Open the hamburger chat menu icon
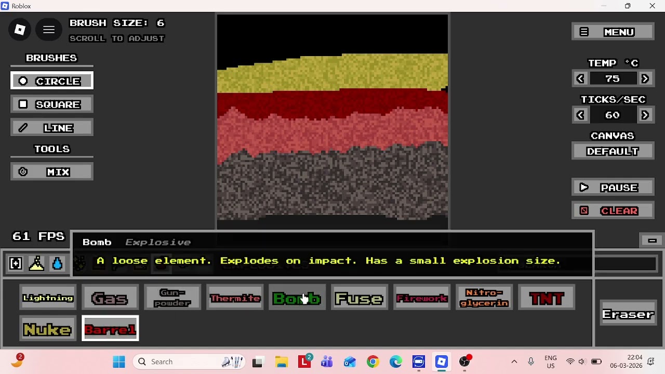The height and width of the screenshot is (374, 665). point(49,30)
